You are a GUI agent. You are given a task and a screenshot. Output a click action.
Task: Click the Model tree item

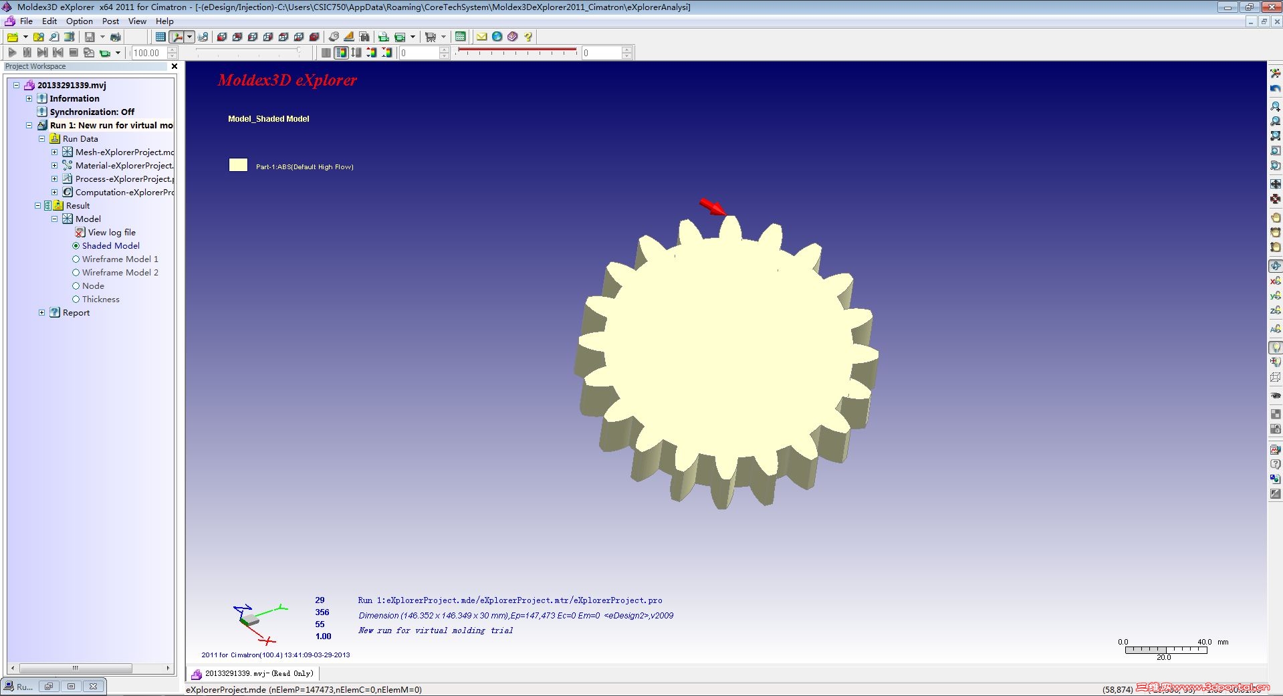pos(88,219)
